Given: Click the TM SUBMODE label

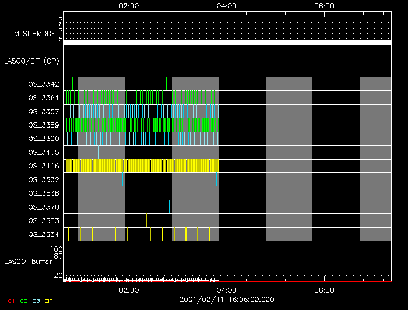Looking at the screenshot, I should pos(33,34).
